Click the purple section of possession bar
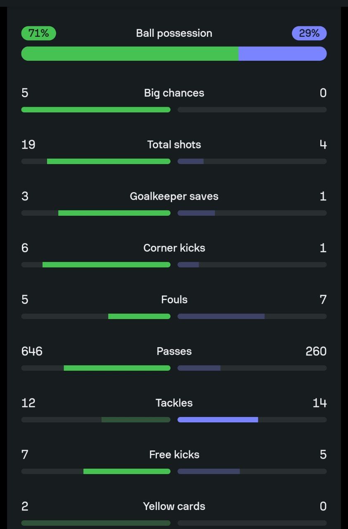 pyautogui.click(x=282, y=54)
